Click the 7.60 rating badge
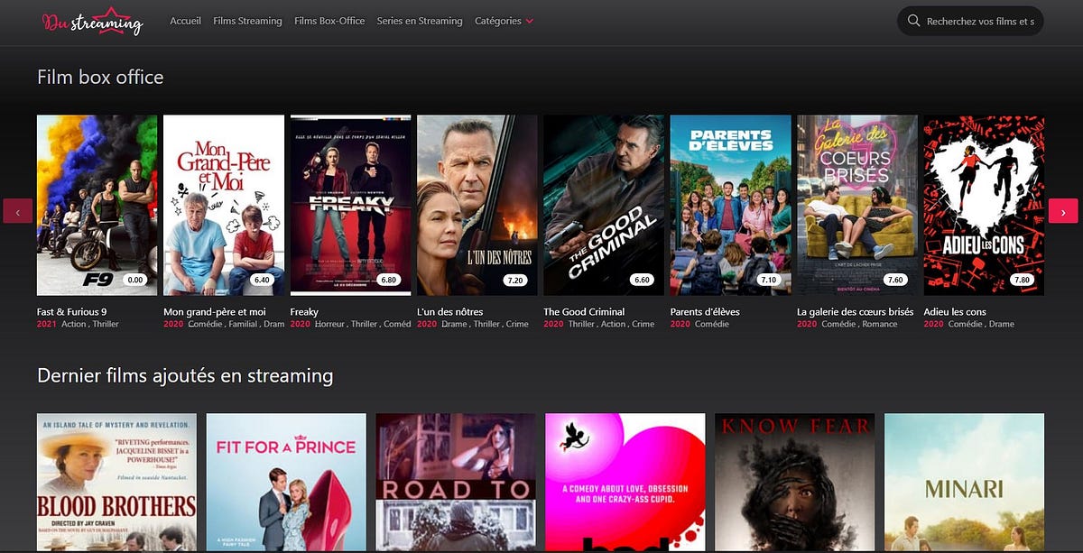This screenshot has width=1083, height=553. [x=895, y=280]
